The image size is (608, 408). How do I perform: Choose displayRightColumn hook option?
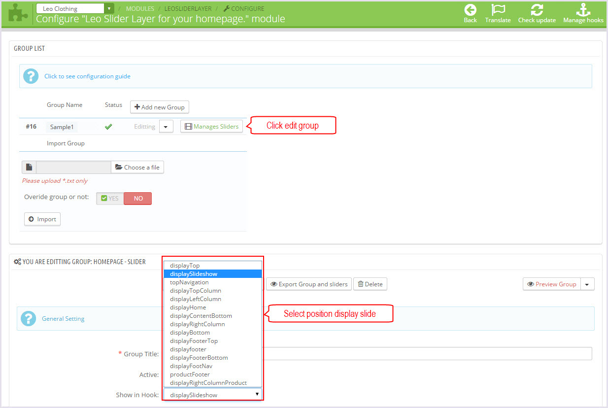(x=213, y=324)
